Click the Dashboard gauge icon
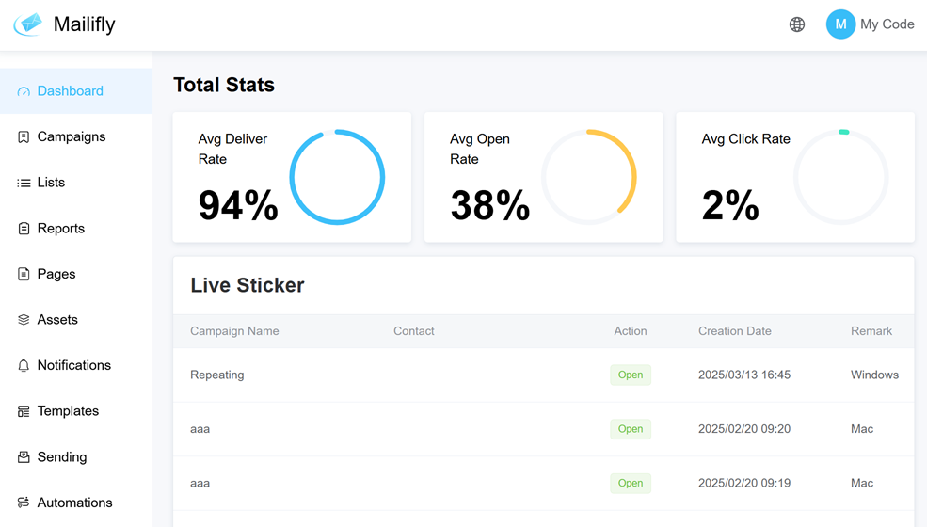This screenshot has height=527, width=927. (24, 91)
